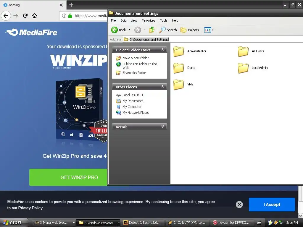Expand the Details panel
The width and height of the screenshot is (303, 227).
tap(162, 127)
